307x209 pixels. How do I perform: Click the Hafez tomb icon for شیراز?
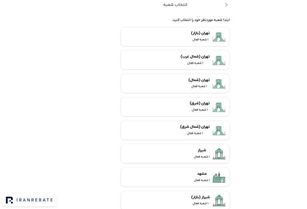coord(219,154)
